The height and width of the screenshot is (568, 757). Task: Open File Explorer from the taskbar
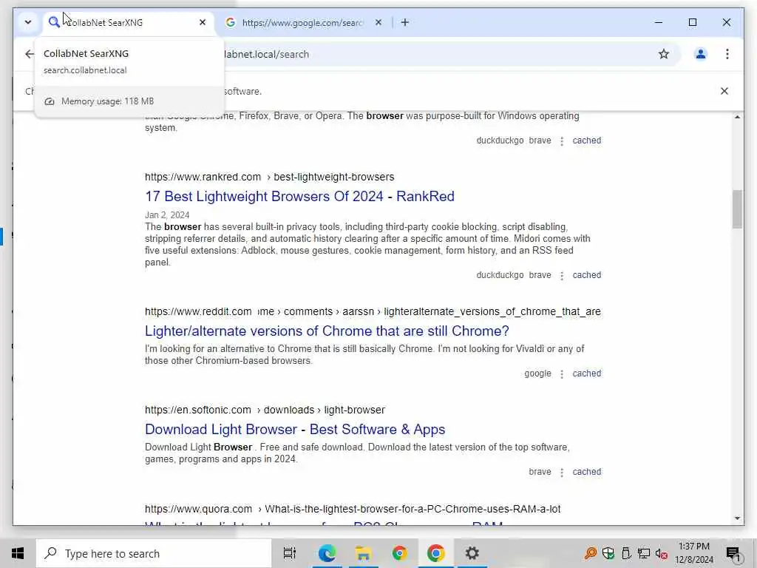tap(363, 553)
